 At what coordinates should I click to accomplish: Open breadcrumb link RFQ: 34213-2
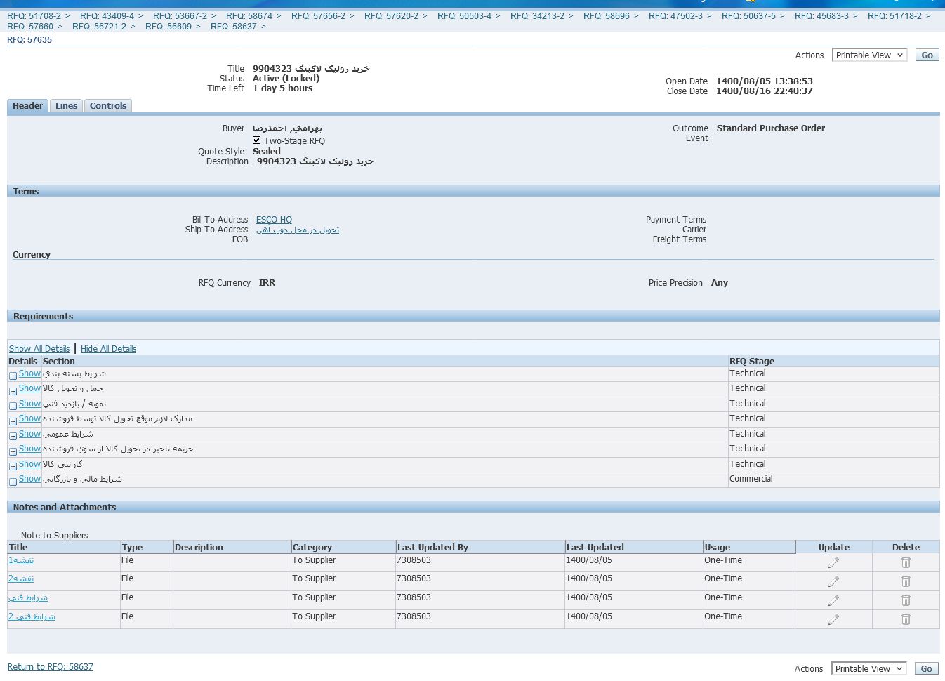tap(537, 15)
